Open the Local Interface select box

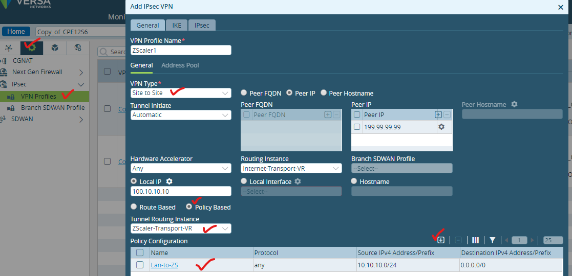click(x=291, y=191)
